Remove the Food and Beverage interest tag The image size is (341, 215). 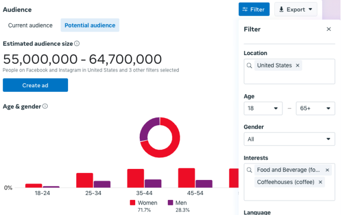327,170
